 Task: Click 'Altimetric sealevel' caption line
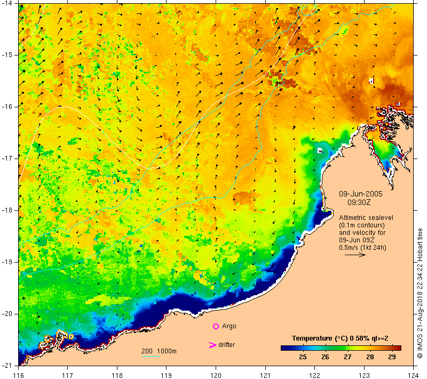coord(366,218)
